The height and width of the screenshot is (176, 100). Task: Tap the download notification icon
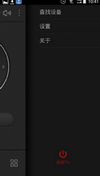click(x=12, y=2)
